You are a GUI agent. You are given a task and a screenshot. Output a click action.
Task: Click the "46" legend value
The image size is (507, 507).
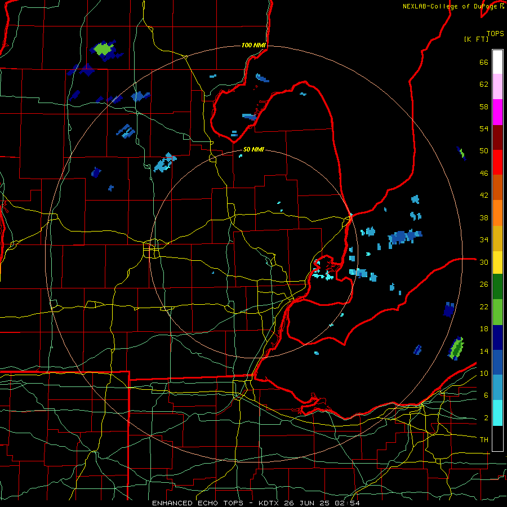coord(484,174)
